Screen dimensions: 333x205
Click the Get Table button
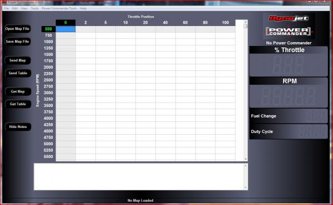(18, 104)
